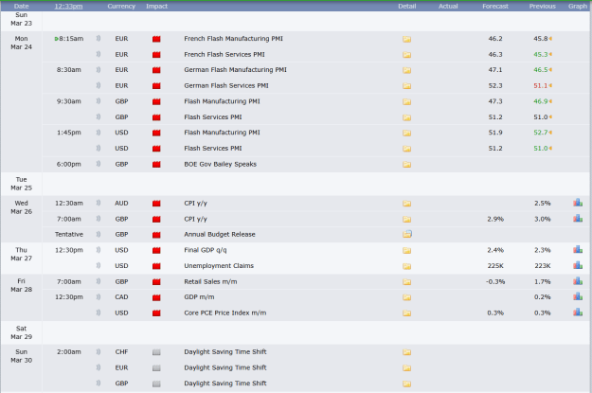Viewport: 592px width, 393px height.
Task: Click the AUD currency cell
Action: pos(121,203)
